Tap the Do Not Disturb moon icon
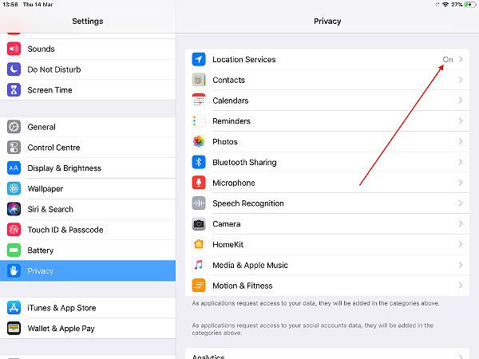479x359 pixels. 14,69
